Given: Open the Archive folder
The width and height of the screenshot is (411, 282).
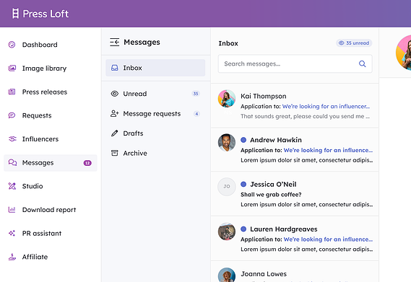Looking at the screenshot, I should (155, 153).
